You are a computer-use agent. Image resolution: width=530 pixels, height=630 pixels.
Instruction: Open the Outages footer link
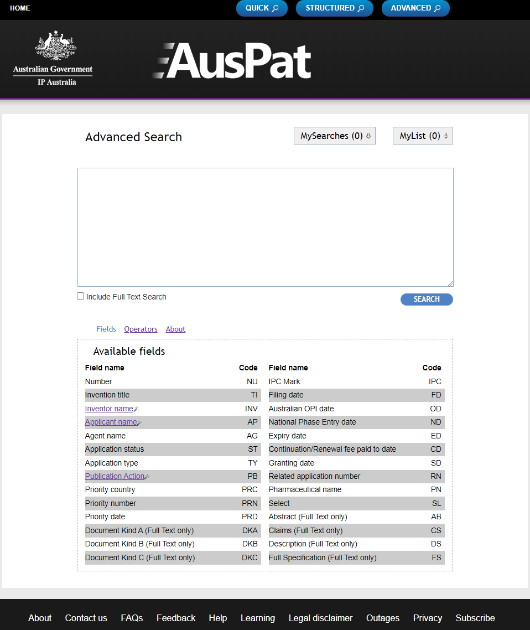(383, 618)
